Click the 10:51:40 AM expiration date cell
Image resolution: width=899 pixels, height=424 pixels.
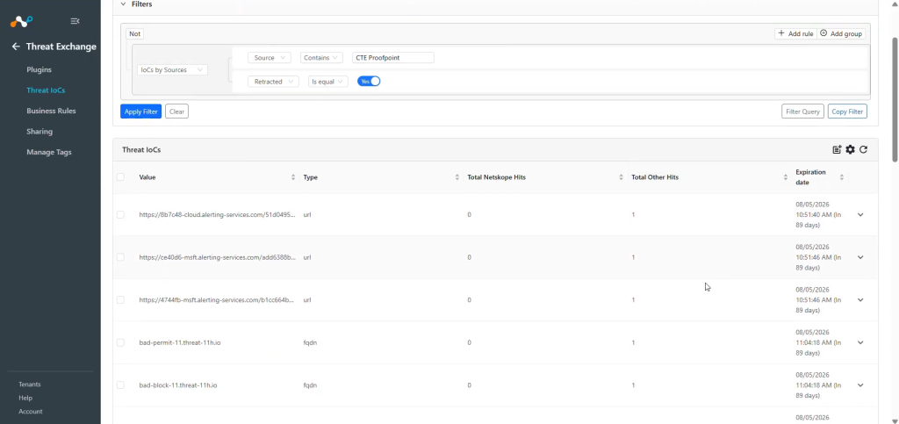point(817,214)
